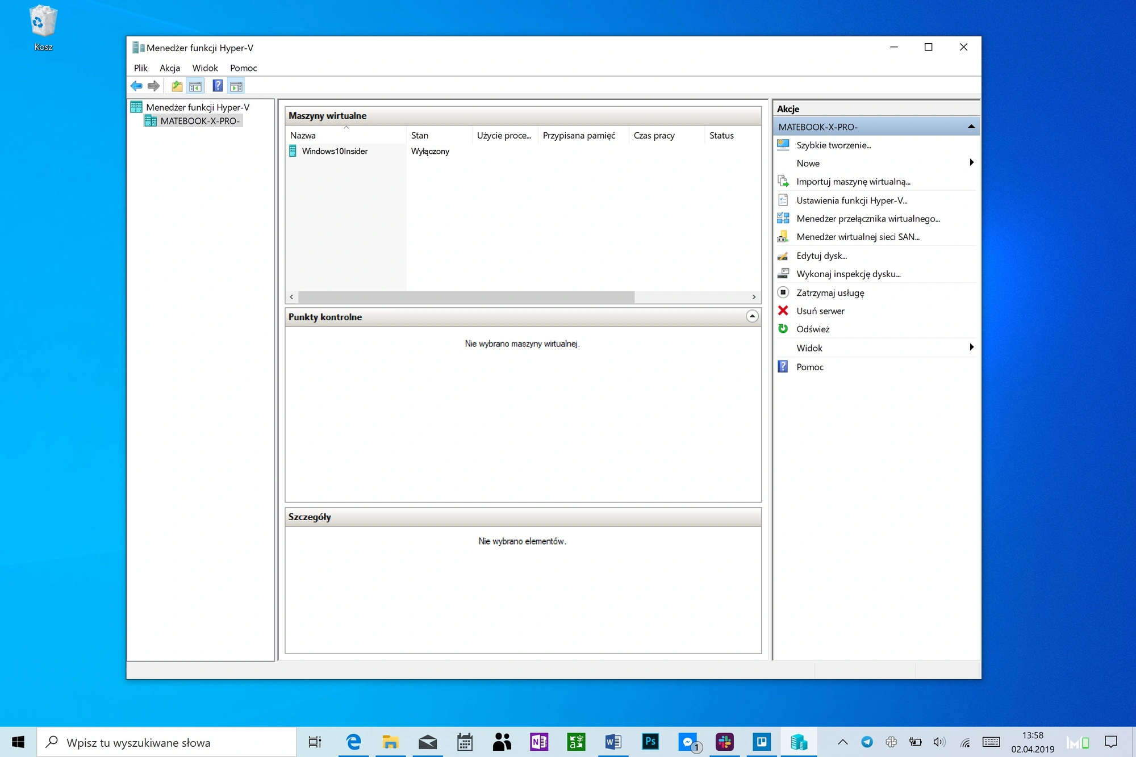Click the Up one level folder icon
1136x757 pixels.
pos(177,86)
